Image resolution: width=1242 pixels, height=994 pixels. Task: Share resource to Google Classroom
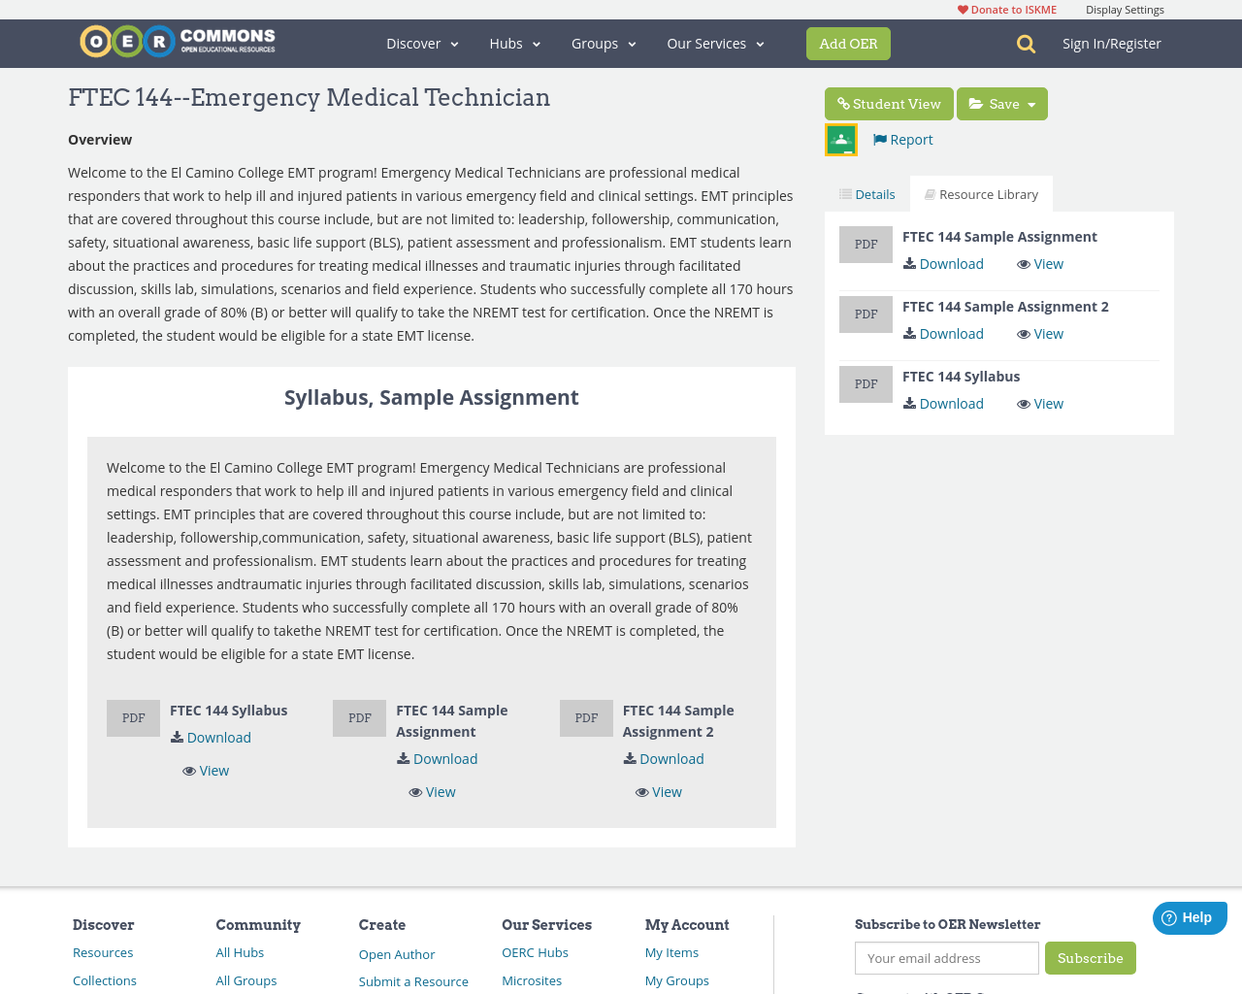[x=840, y=137]
